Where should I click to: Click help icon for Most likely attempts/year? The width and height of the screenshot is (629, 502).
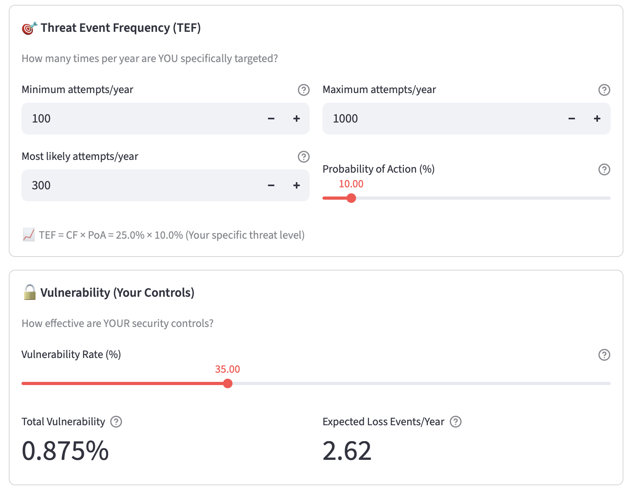pyautogui.click(x=303, y=157)
